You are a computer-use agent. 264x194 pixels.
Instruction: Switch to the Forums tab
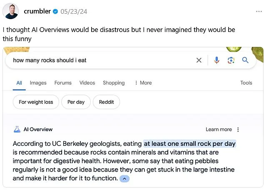point(63,83)
